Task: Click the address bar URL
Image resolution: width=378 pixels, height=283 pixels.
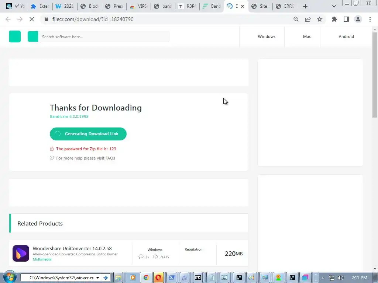Action: point(93,19)
